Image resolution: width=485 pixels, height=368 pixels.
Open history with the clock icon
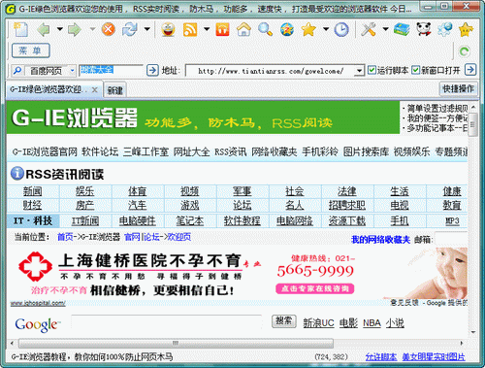(x=341, y=29)
